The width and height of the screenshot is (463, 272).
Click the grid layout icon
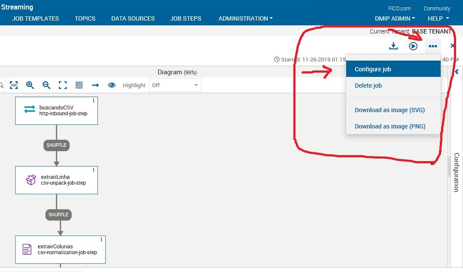[x=79, y=85]
